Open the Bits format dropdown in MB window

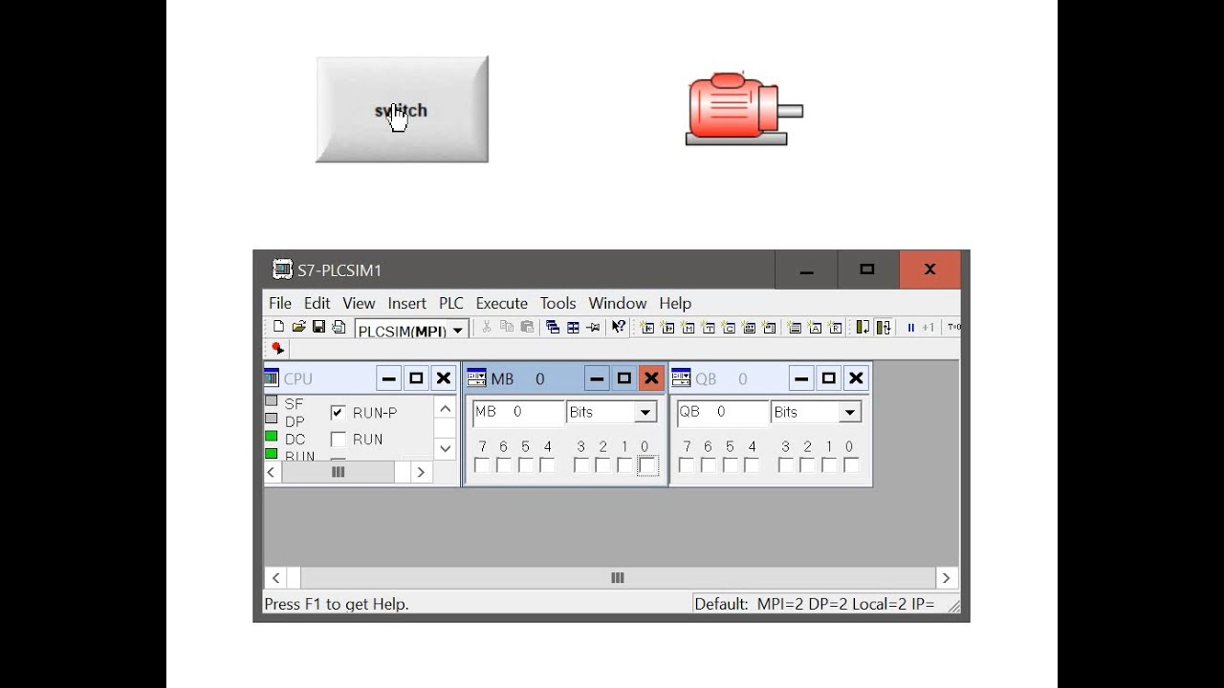[x=645, y=413]
